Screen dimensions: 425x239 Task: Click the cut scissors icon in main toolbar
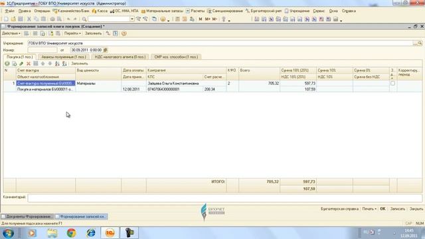tap(29, 19)
